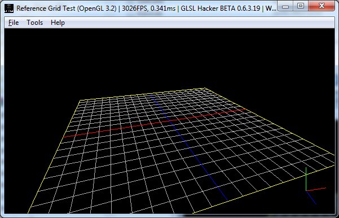Viewport: 339px width, 218px height.
Task: Click the blue Z axis of orientation gizmo
Action: tap(311, 197)
